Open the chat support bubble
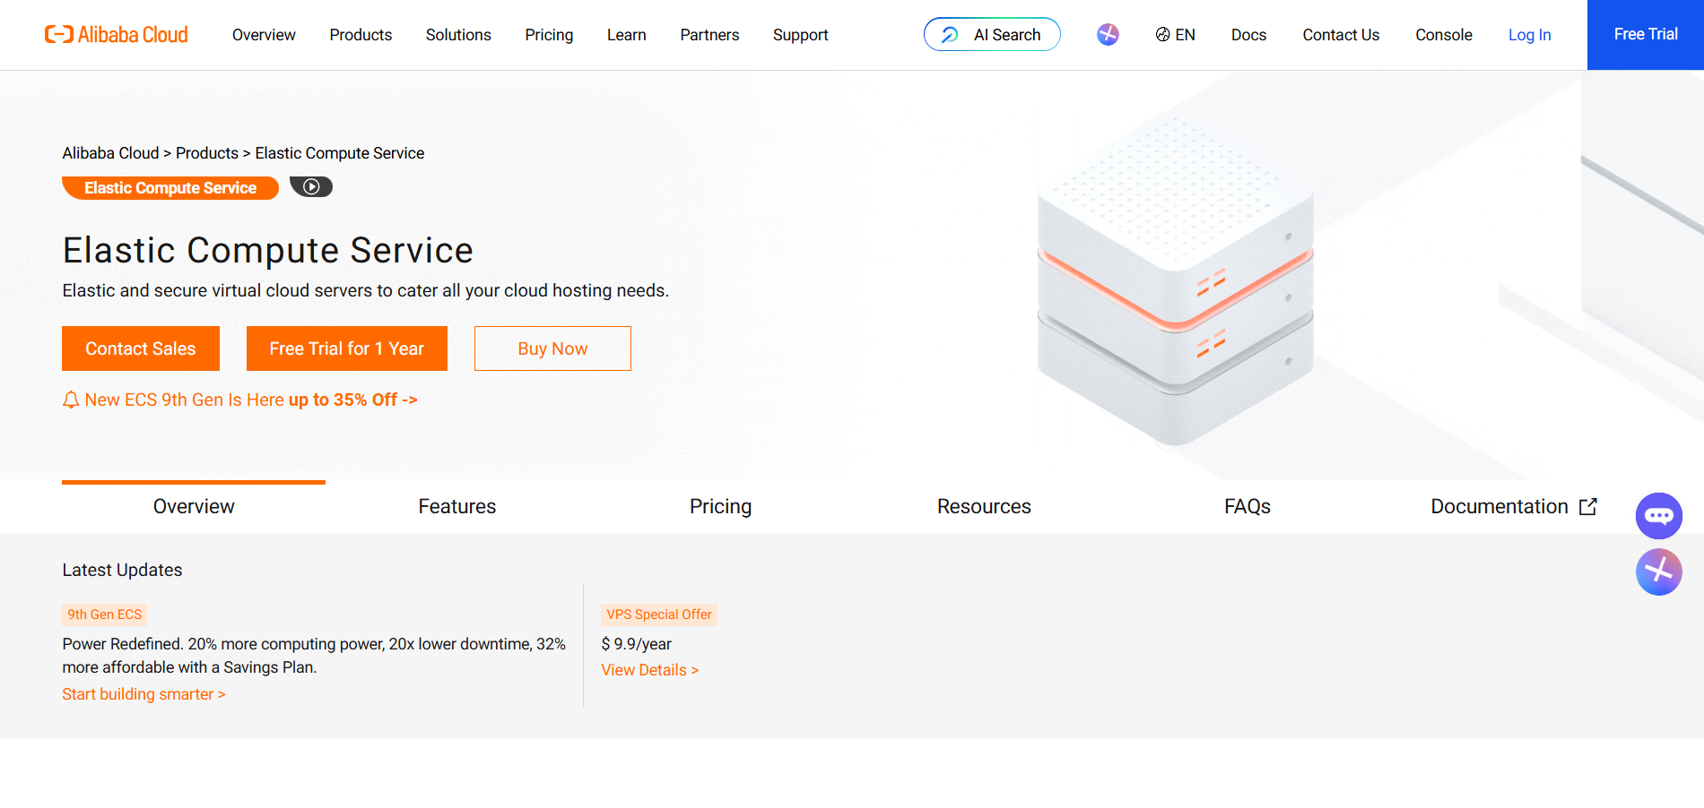The height and width of the screenshot is (808, 1704). tap(1658, 516)
